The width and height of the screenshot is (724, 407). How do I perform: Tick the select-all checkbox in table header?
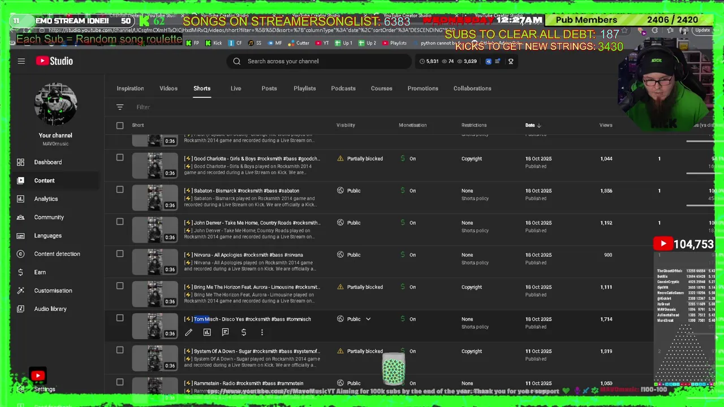pyautogui.click(x=120, y=125)
